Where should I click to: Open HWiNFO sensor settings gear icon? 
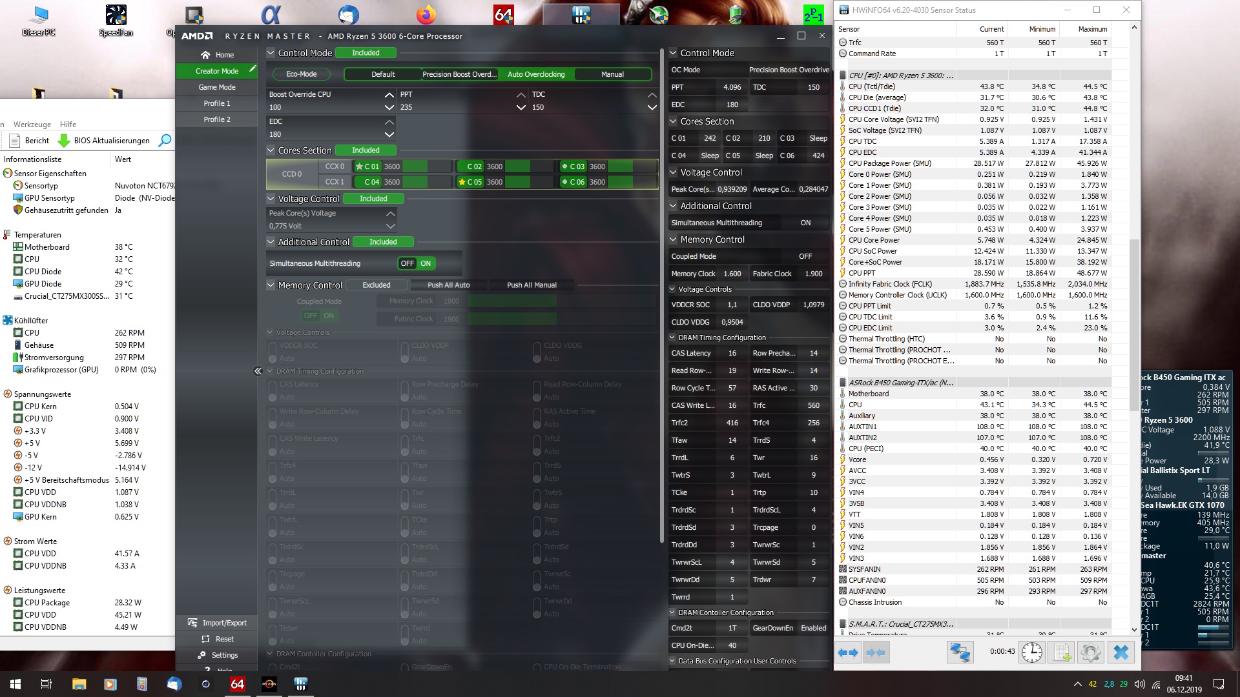tap(1090, 652)
